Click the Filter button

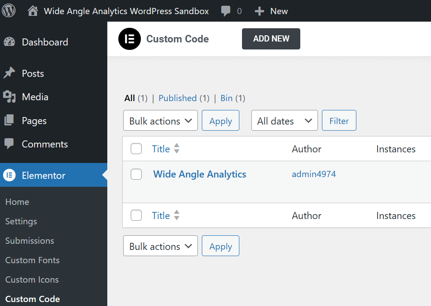click(339, 121)
